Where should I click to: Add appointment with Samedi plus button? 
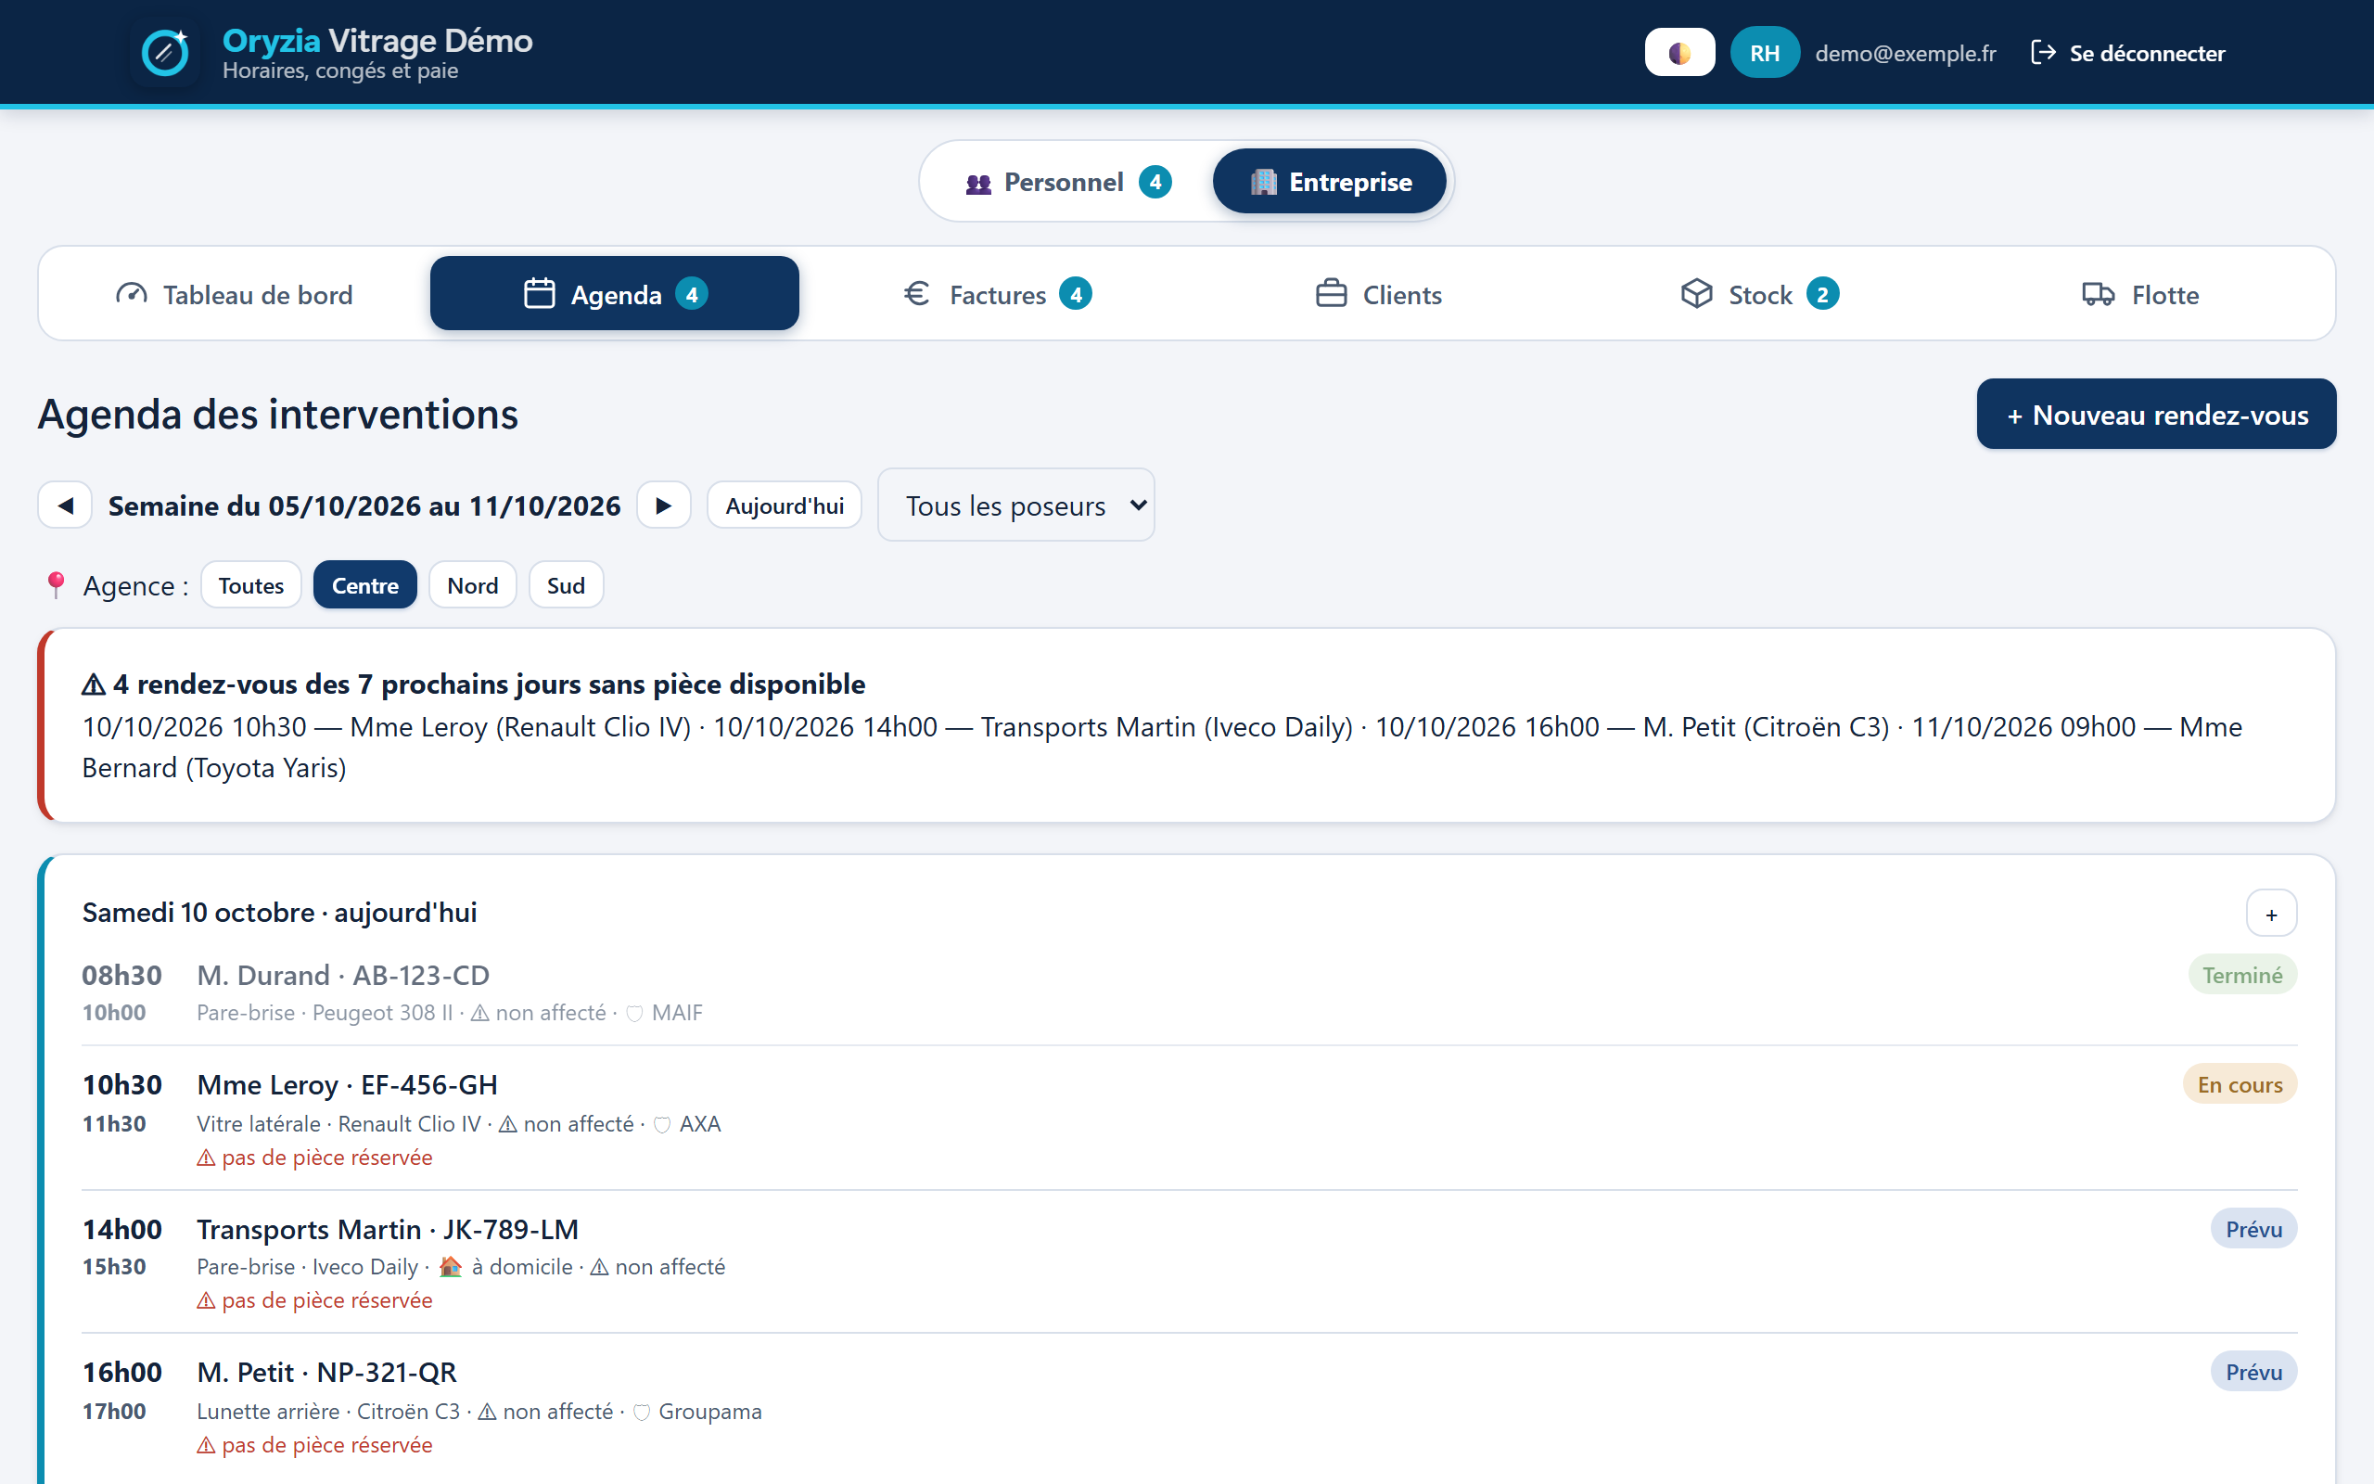click(x=2271, y=915)
